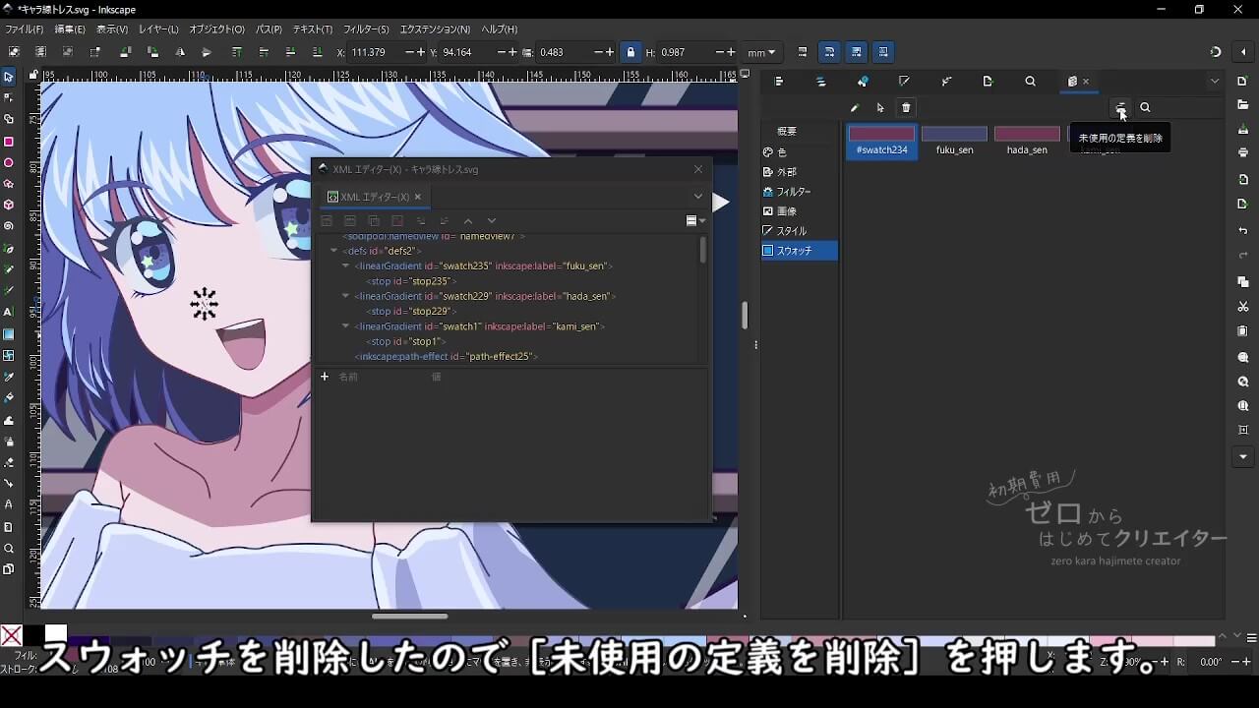Image resolution: width=1259 pixels, height=708 pixels.
Task: Toggle snapping control button
Action: coord(1216,52)
